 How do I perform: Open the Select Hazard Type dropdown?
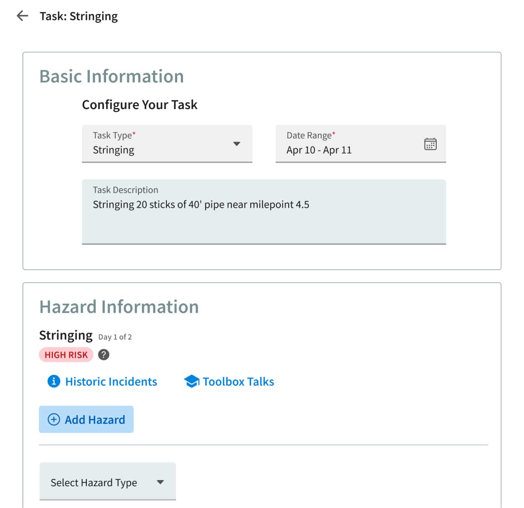pyautogui.click(x=107, y=481)
